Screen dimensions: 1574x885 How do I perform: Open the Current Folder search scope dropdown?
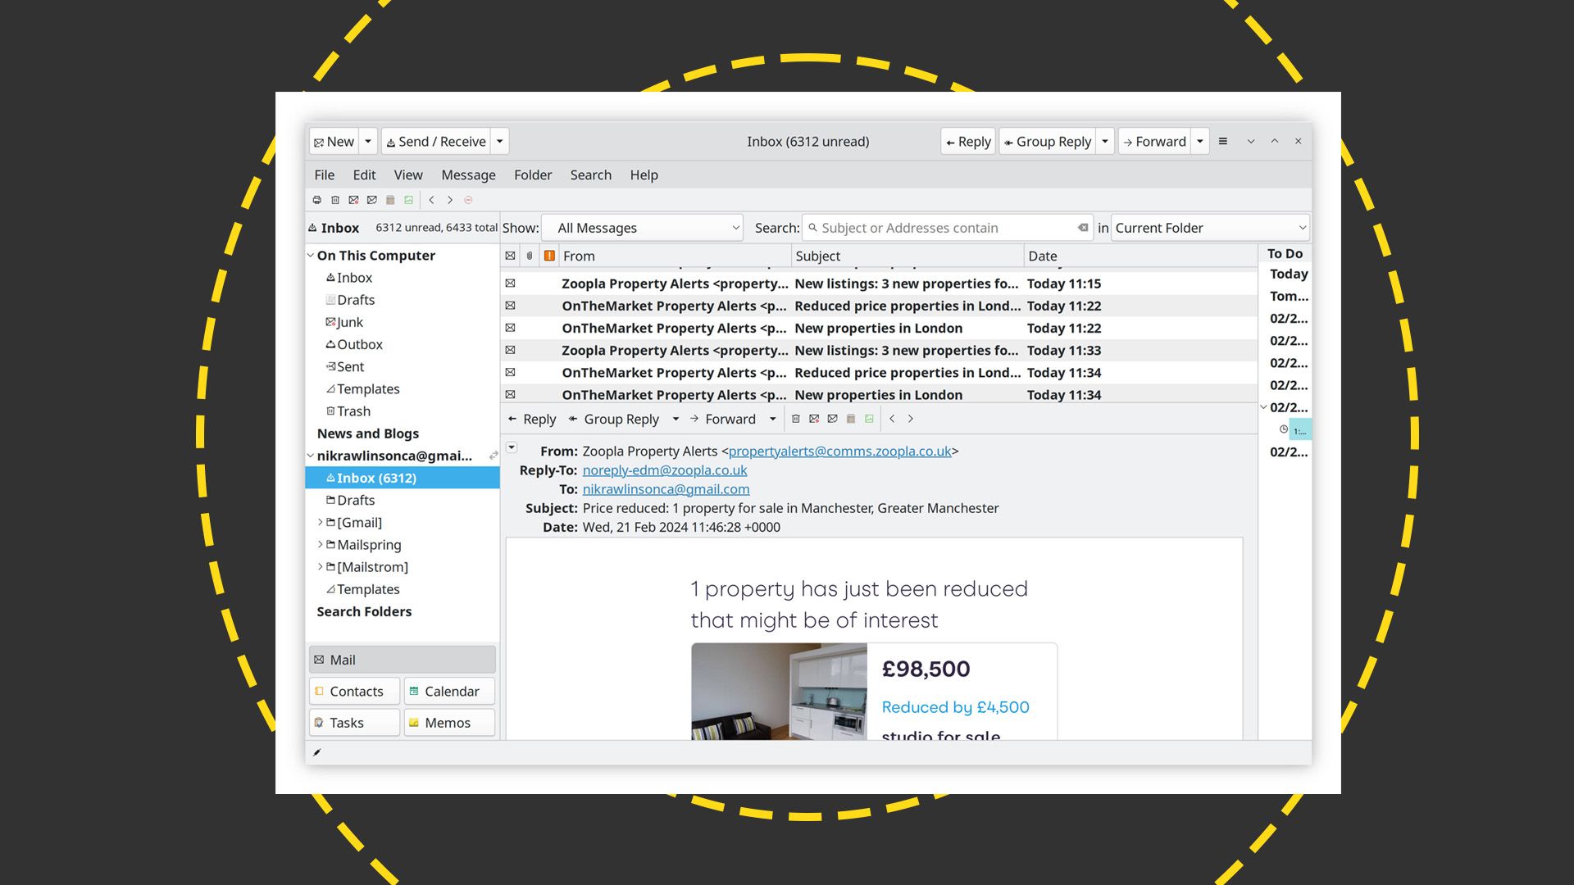point(1209,228)
